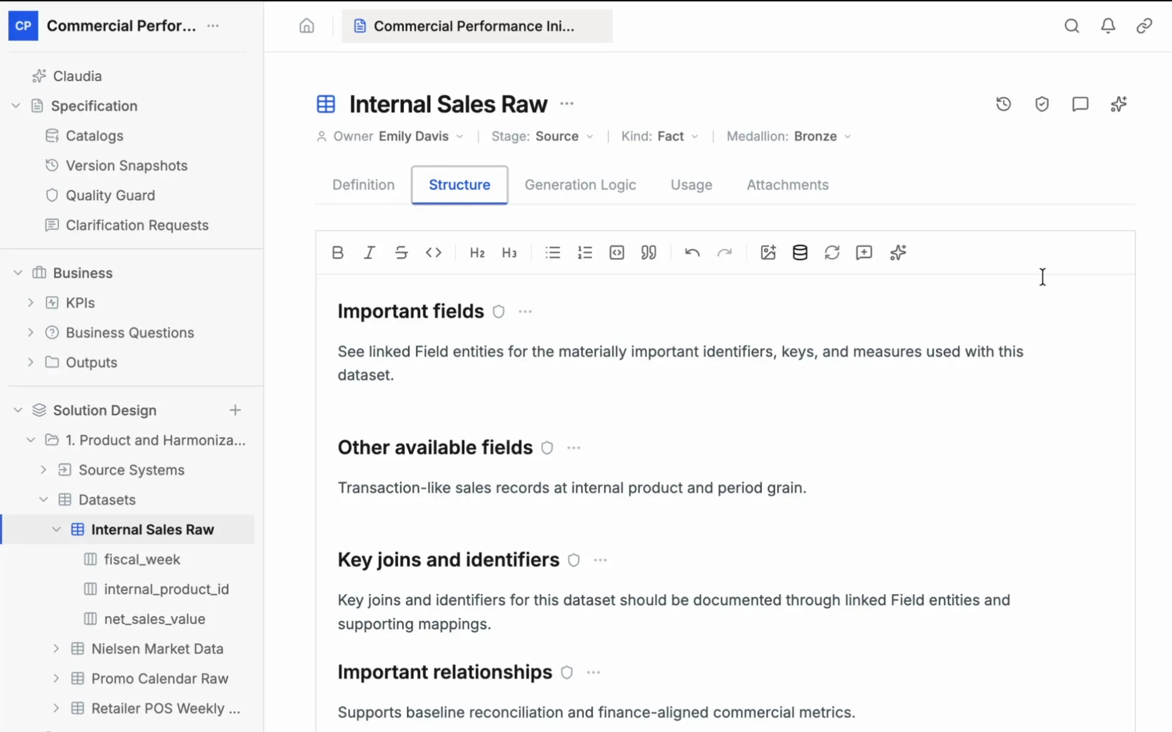The height and width of the screenshot is (732, 1172).
Task: Expand Business Questions tree item
Action: click(30, 332)
